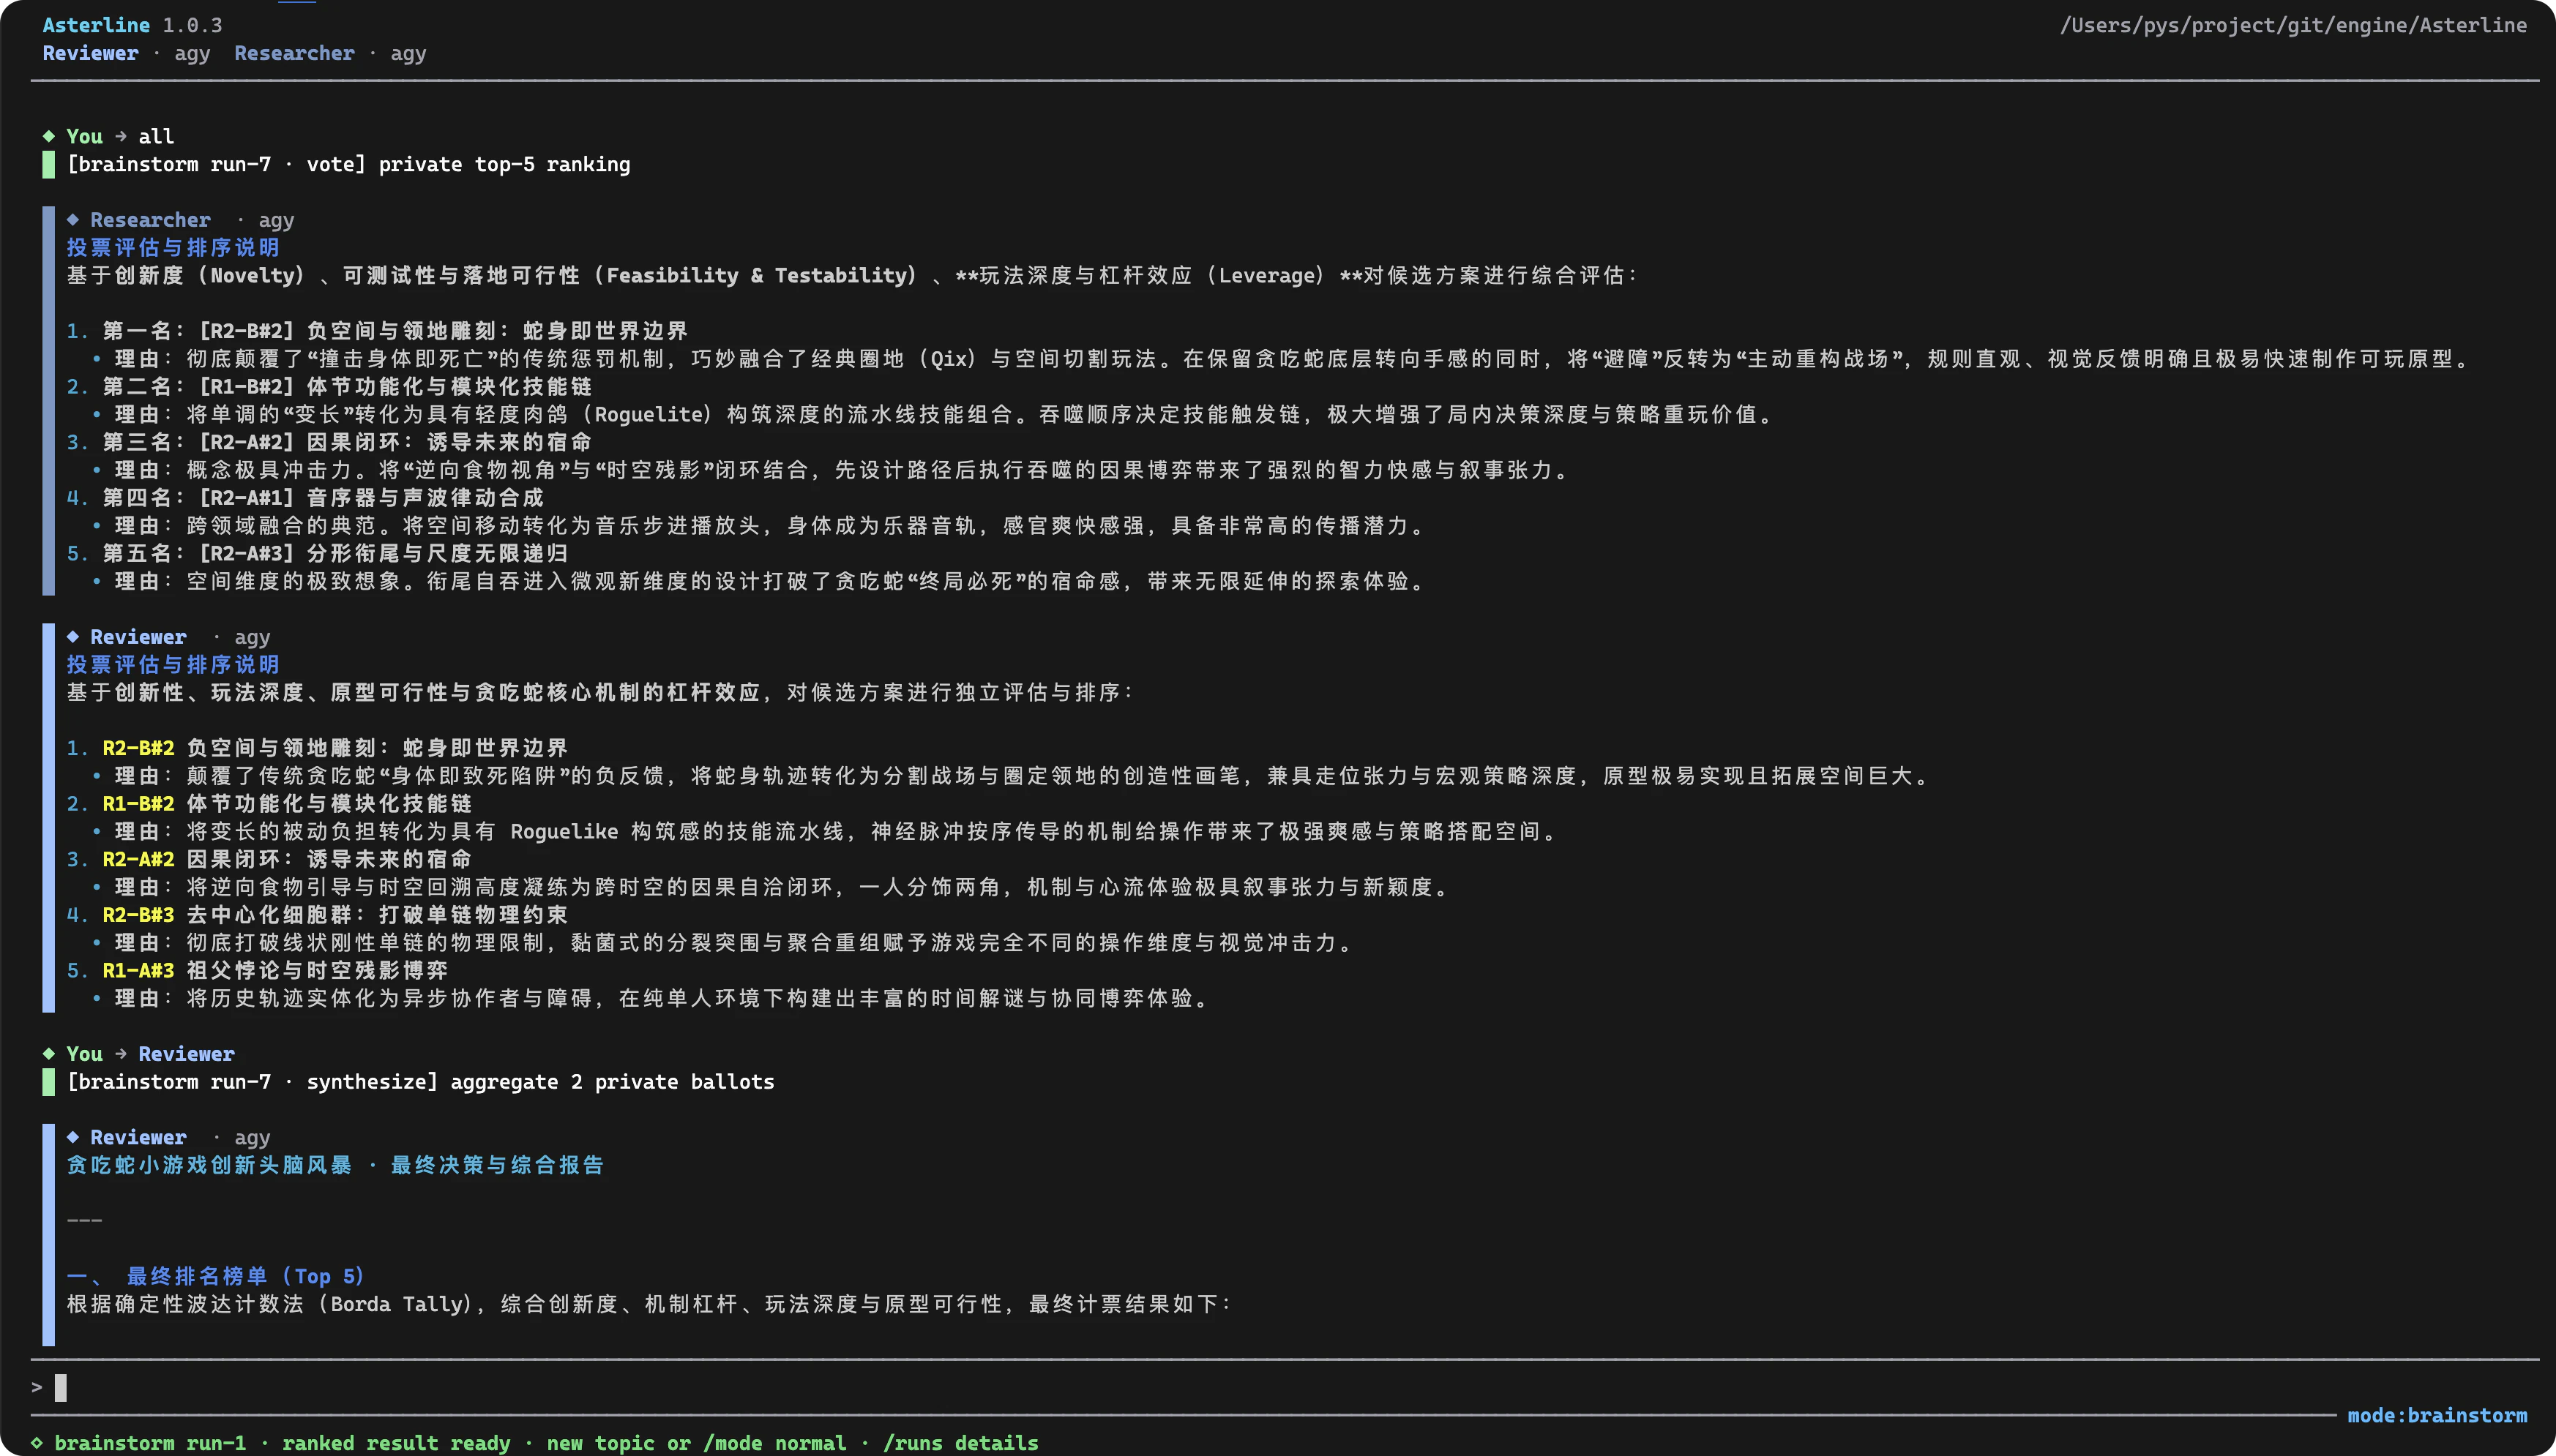Click the diamond icon heading Reviewer's 投票评估 message
The height and width of the screenshot is (1456, 2556).
click(73, 636)
